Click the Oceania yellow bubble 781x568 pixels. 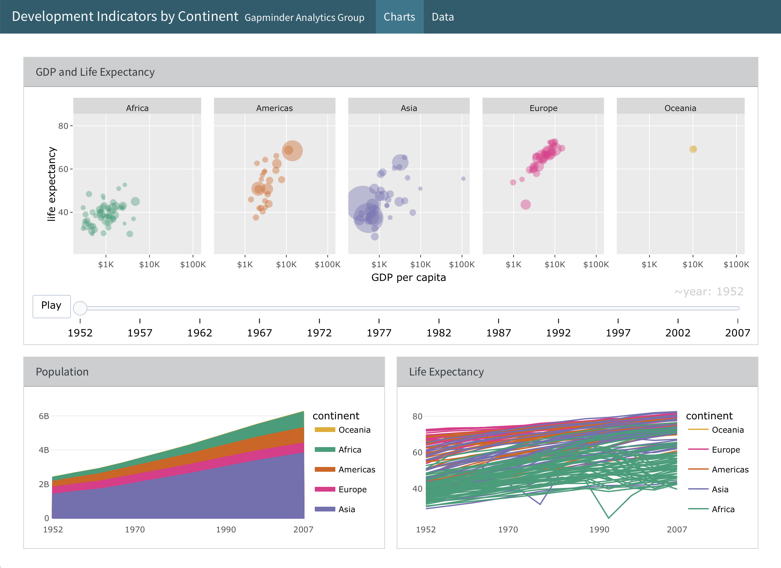pos(693,149)
